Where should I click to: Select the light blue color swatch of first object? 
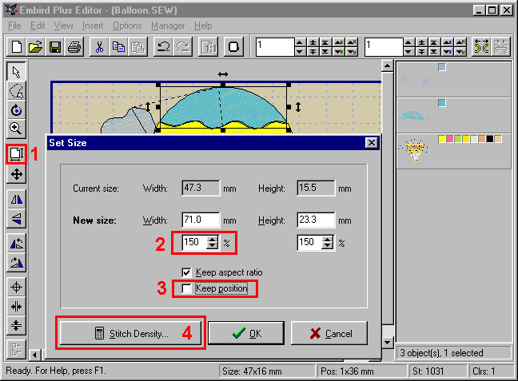pyautogui.click(x=442, y=67)
